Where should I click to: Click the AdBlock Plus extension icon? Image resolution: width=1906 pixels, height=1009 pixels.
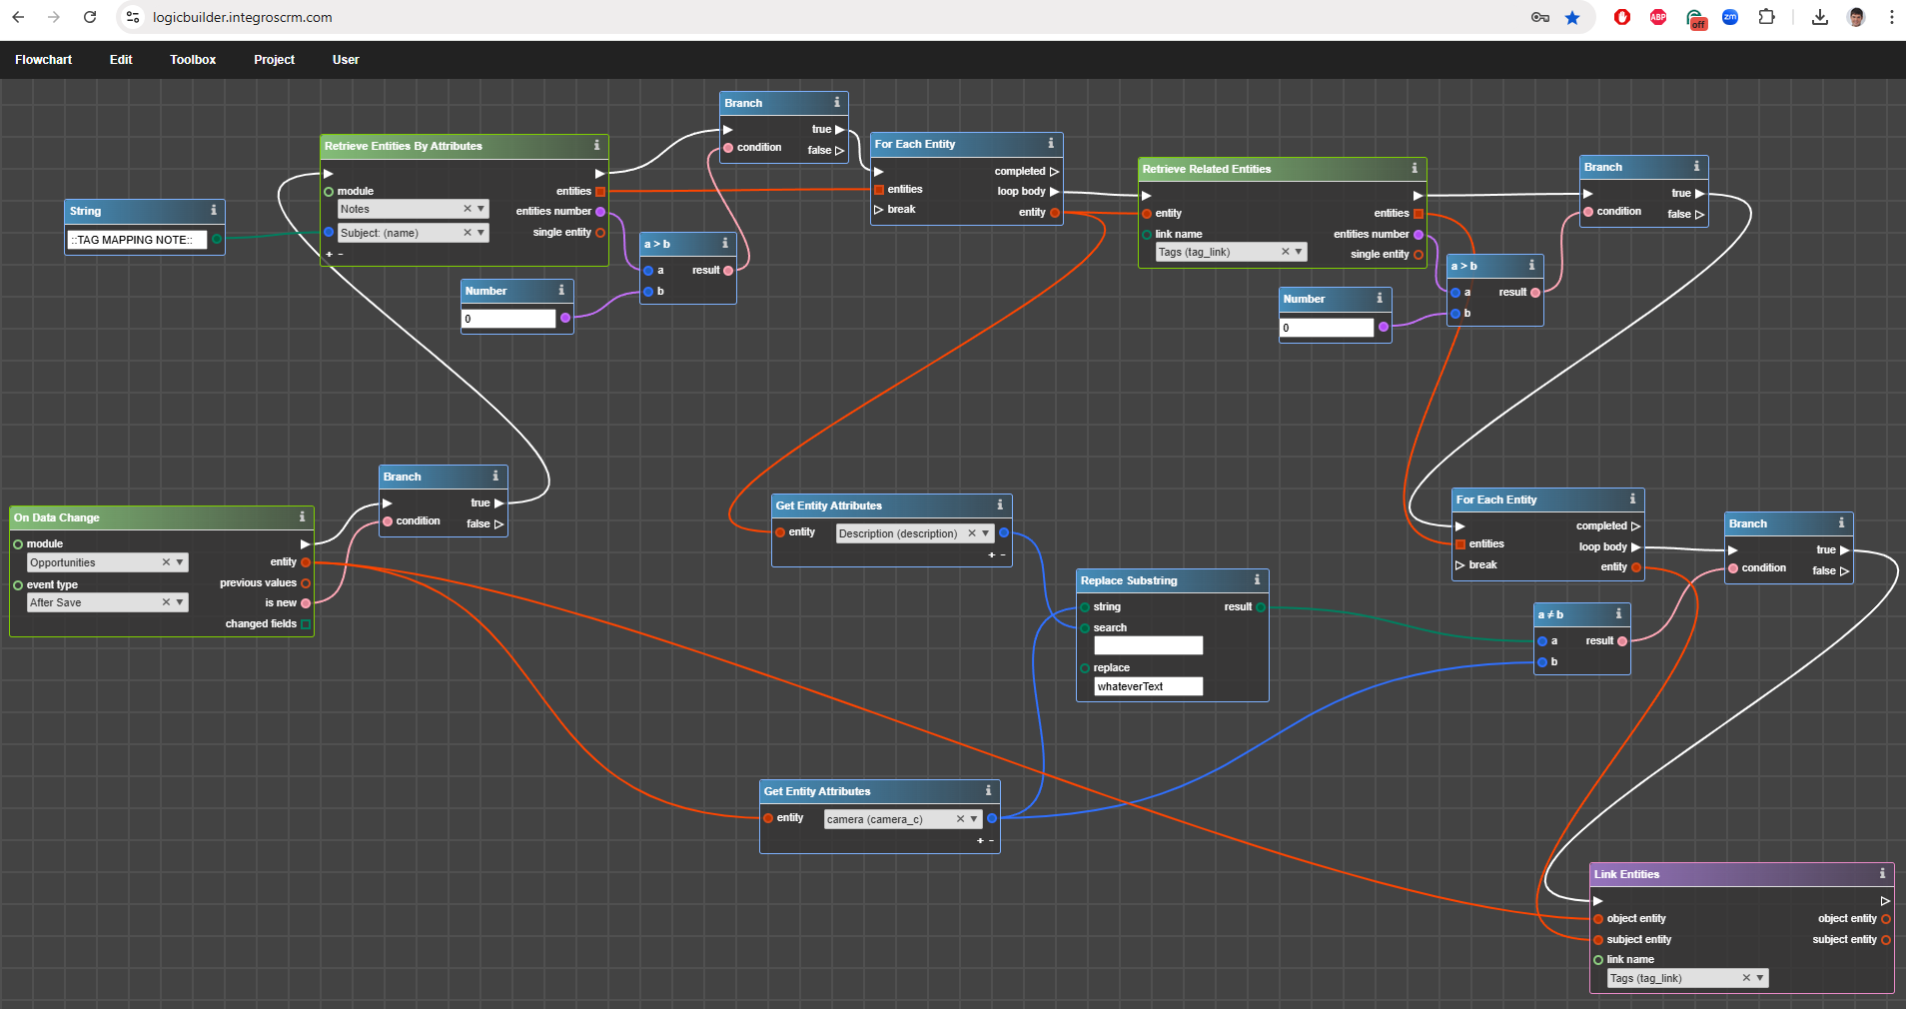1658,17
